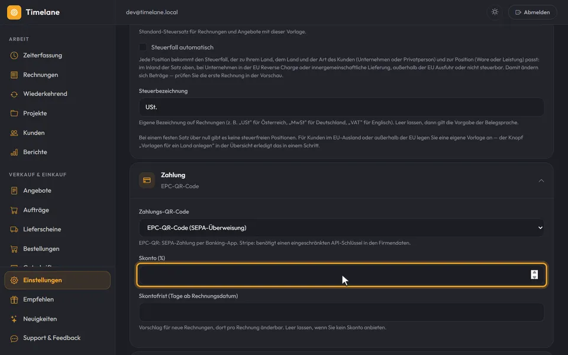Collapse the Zahlung section chevron
Image resolution: width=568 pixels, height=355 pixels.
coord(541,181)
